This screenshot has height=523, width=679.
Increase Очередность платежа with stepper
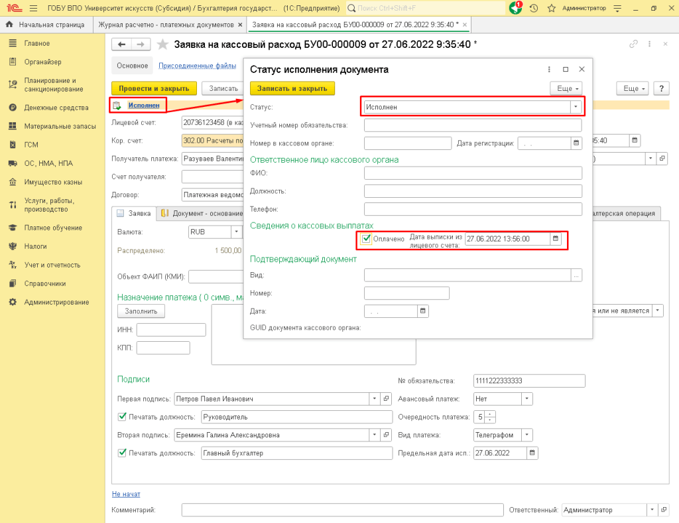coord(490,414)
